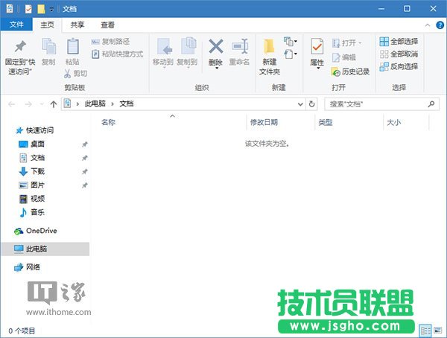
Task: Click Pin to Quick access (固定到"快速访问")
Action: [x=20, y=58]
